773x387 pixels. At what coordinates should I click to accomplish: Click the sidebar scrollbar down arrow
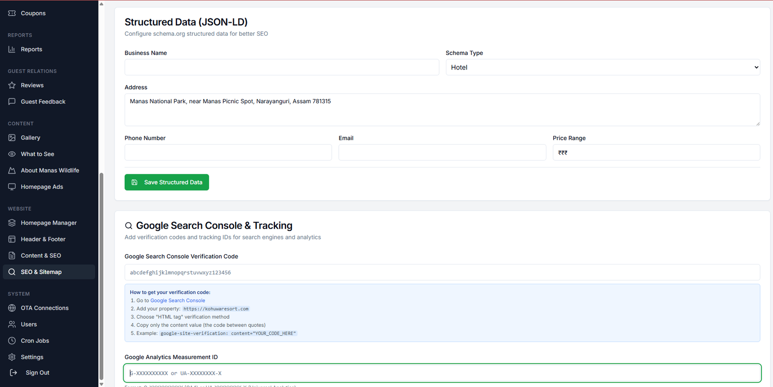[101, 384]
